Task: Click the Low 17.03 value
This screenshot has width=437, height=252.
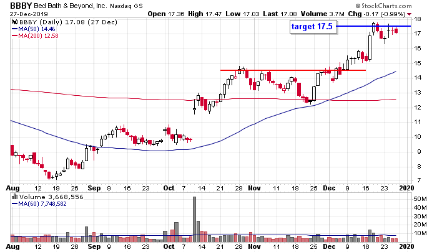Action: coord(242,14)
